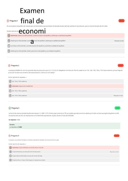Click the green checkmark icon beside Pregunta 3
Image resolution: width=128 pixels, height=181 pixels.
click(10, 108)
